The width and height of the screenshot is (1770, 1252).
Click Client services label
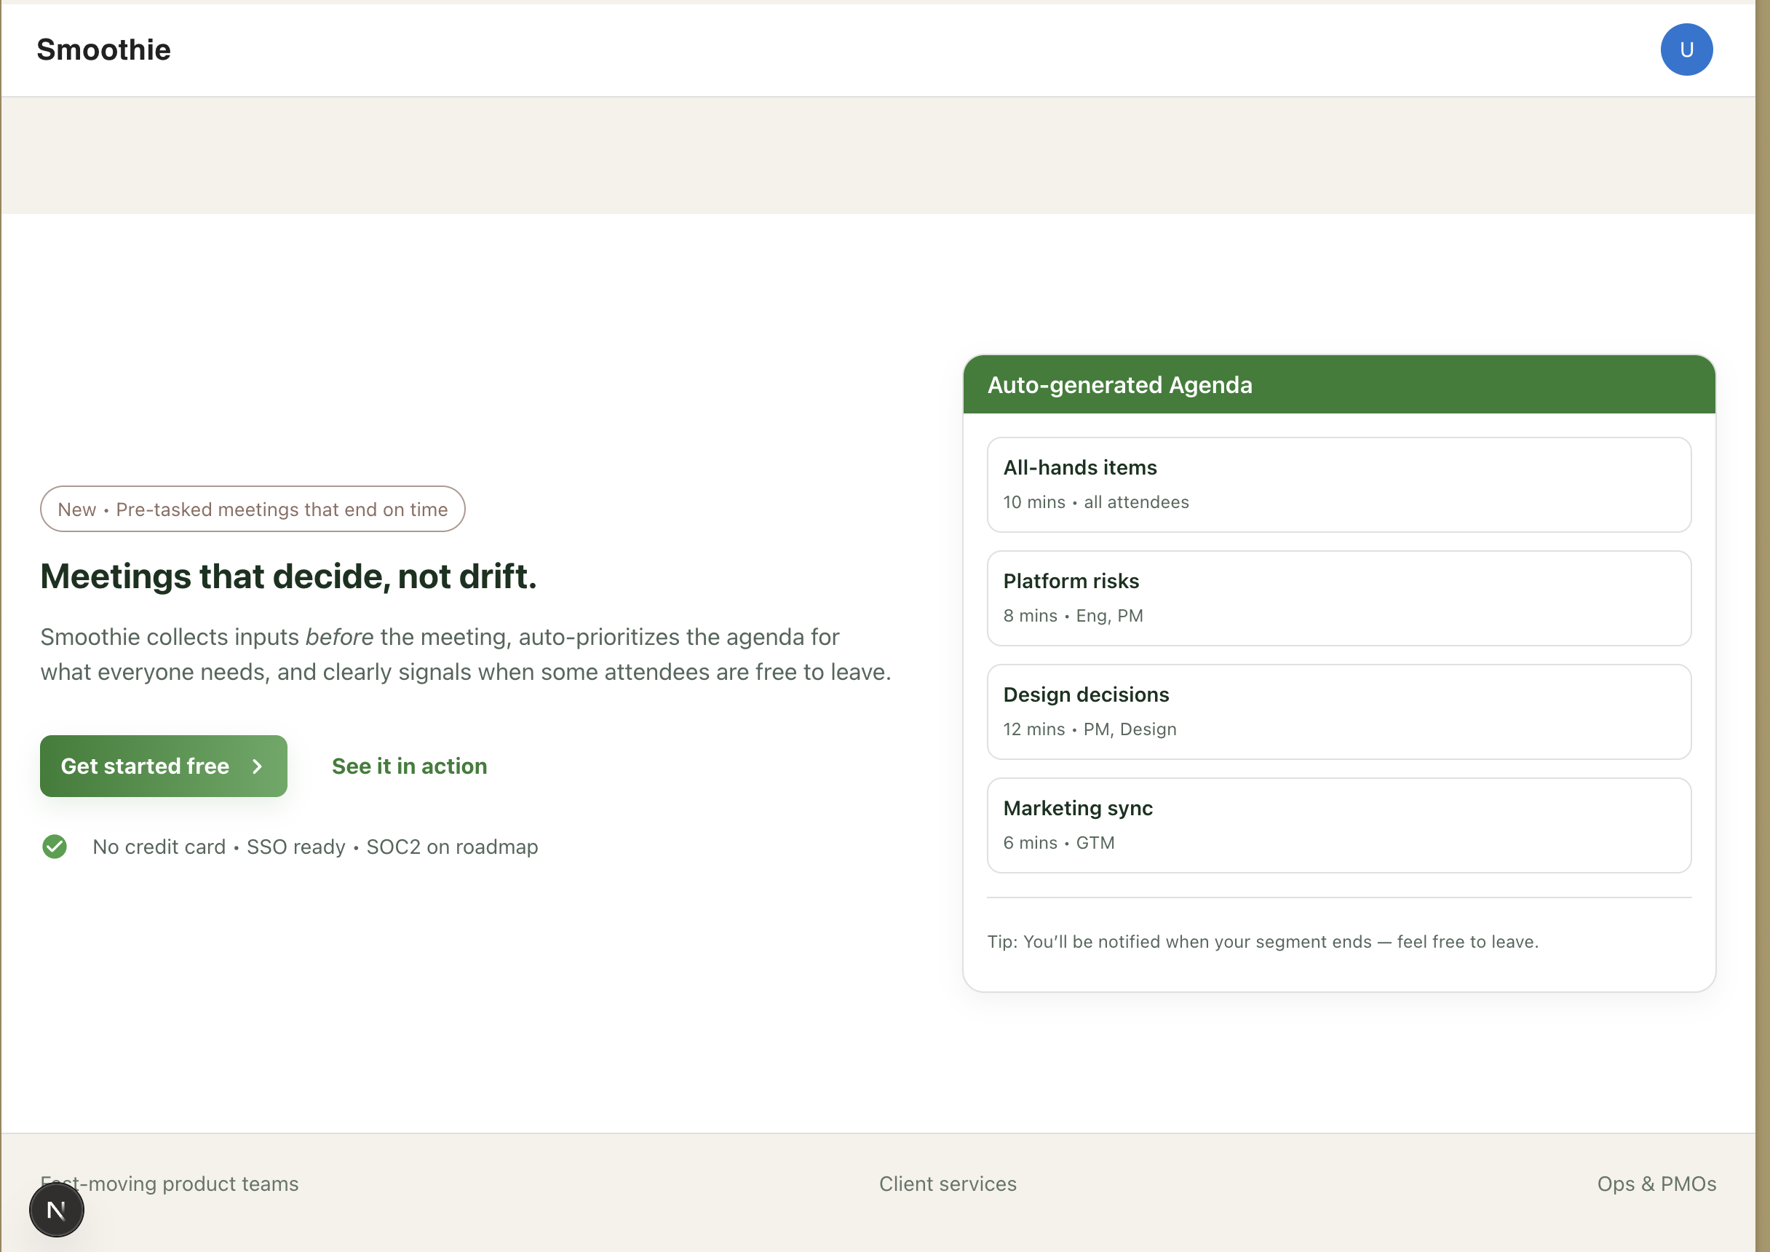948,1184
